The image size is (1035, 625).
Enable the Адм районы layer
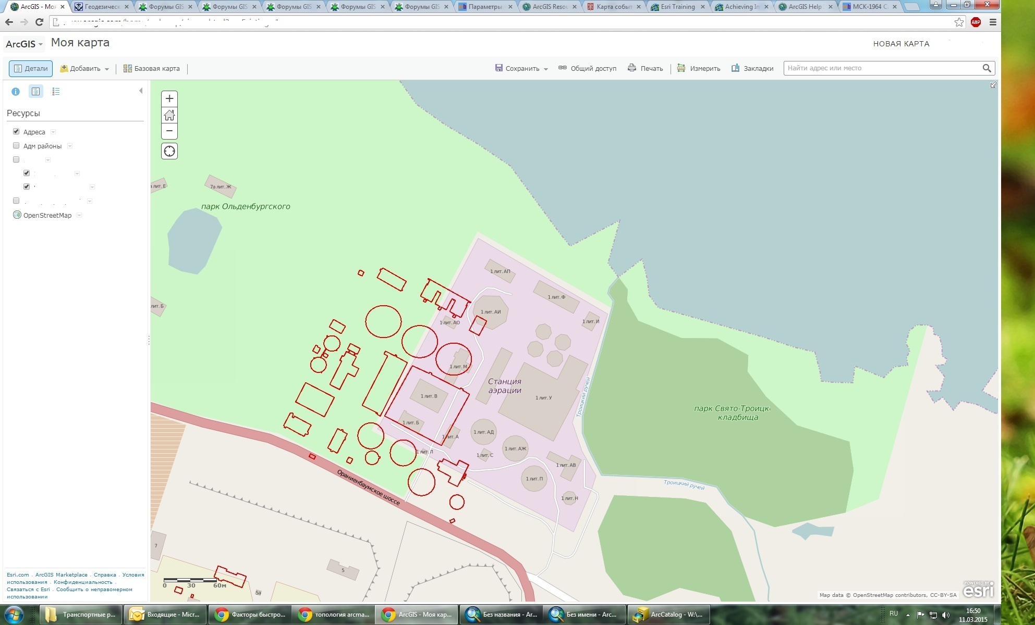(x=16, y=145)
